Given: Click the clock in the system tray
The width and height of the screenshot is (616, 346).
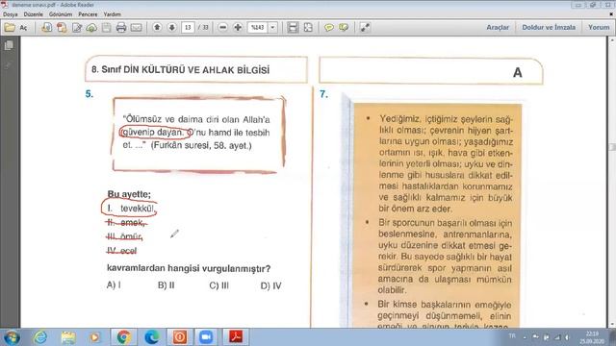Looking at the screenshot, I should [592, 337].
